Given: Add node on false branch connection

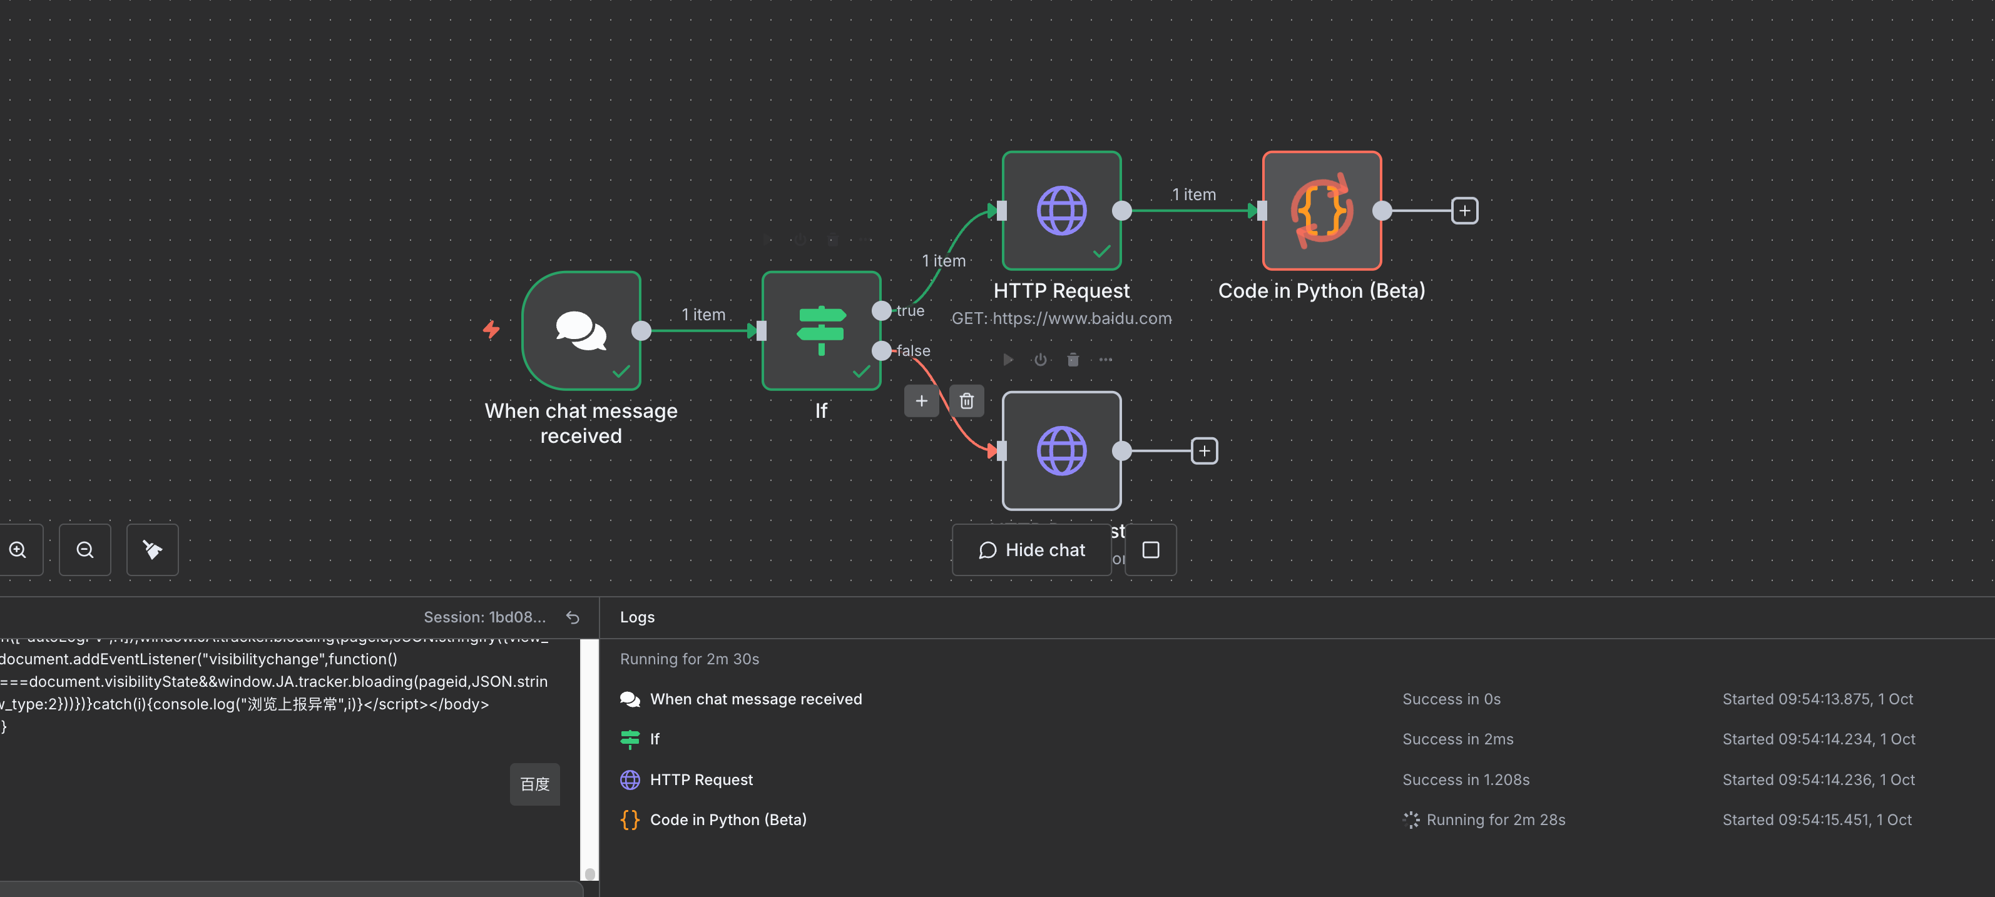Looking at the screenshot, I should click(x=921, y=401).
